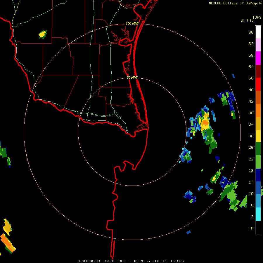Select the cyan legend swatch
This screenshot has width=263, height=263.
click(x=258, y=214)
